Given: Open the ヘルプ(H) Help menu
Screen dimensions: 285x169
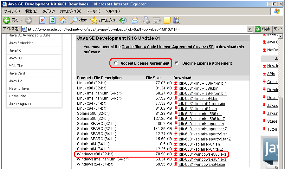Looking at the screenshot, I should click(x=112, y=11).
